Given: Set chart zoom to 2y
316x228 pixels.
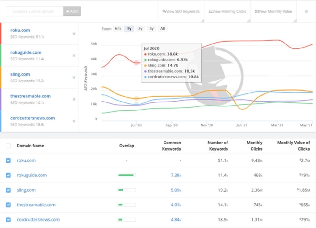Looking at the screenshot, I should click(140, 29).
